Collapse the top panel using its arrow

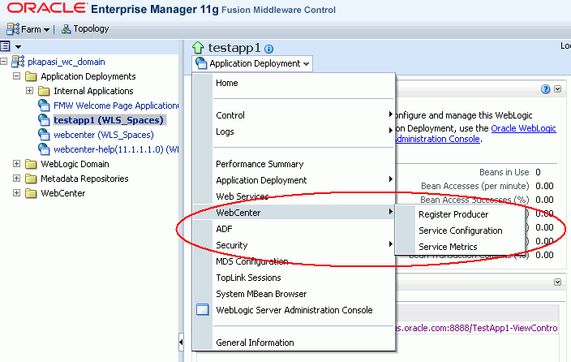pos(557,89)
